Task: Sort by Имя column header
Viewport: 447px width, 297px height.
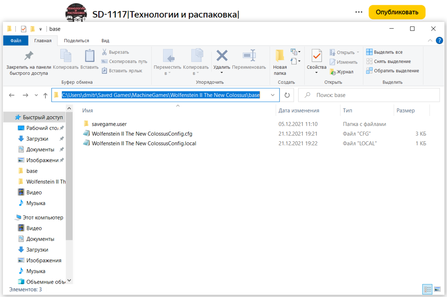Action: pyautogui.click(x=88, y=111)
